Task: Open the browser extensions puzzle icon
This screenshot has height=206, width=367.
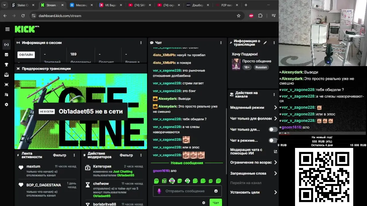Action: [x=260, y=16]
